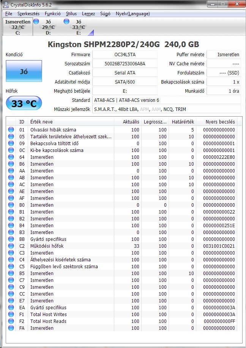Click the status orb for attribute 64
Image resolution: width=246 pixels, height=348 pixels.
(11, 157)
